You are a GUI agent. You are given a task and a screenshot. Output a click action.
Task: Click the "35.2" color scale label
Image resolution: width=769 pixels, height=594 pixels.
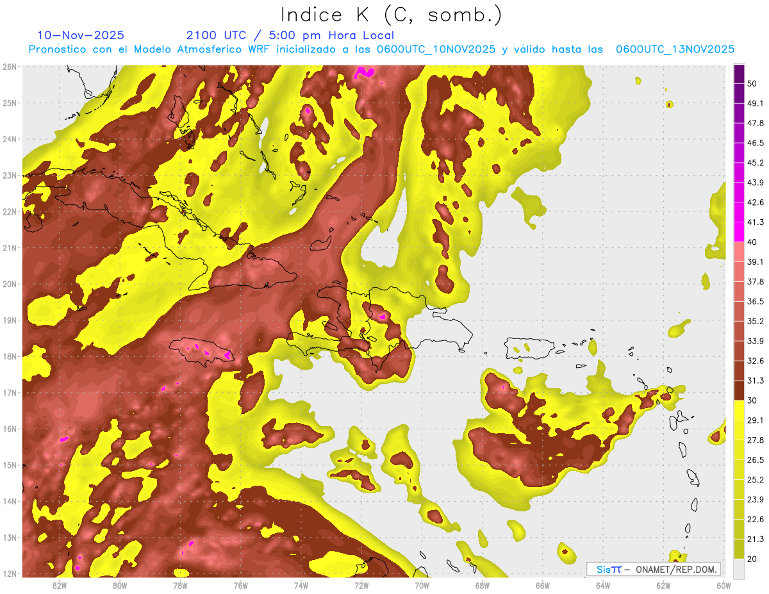756,321
